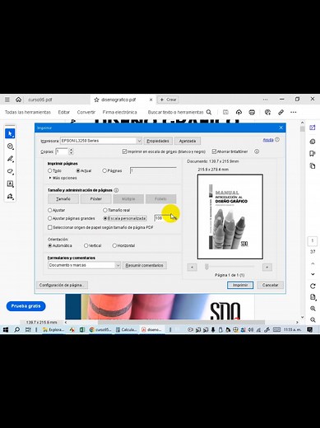Click info icon next to Tamaño y administración de páginas
The image size is (320, 428).
coord(116,190)
